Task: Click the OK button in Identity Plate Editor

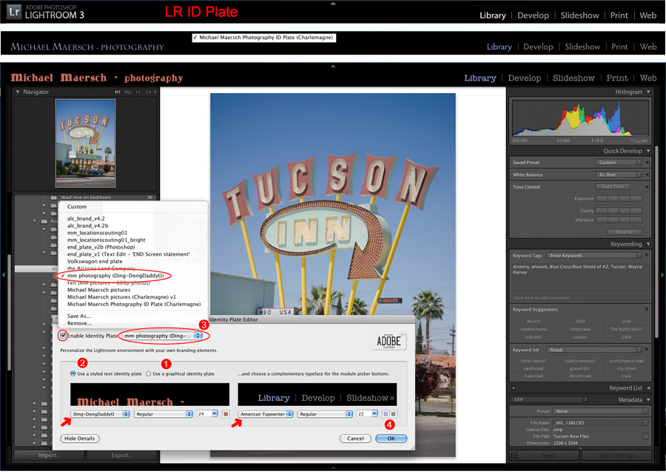Action: coord(391,438)
